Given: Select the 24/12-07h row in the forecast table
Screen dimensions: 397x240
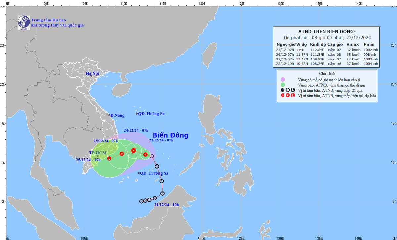Looking at the screenshot, I should click(327, 55).
